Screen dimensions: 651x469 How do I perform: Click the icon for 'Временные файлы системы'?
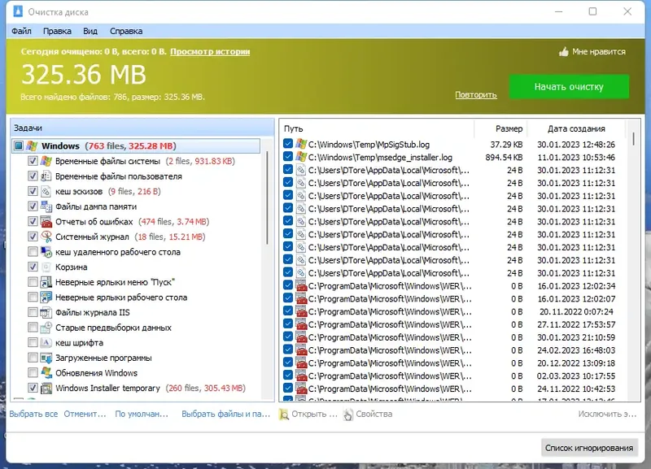coord(46,161)
